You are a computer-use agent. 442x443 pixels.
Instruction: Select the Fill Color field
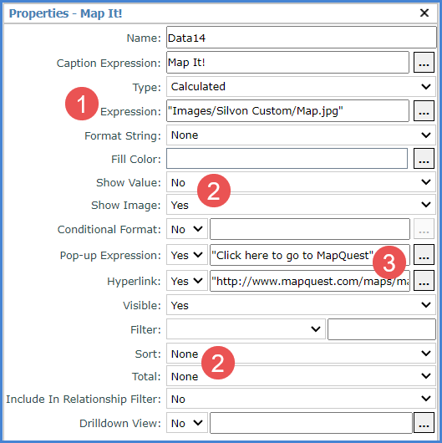(x=287, y=159)
